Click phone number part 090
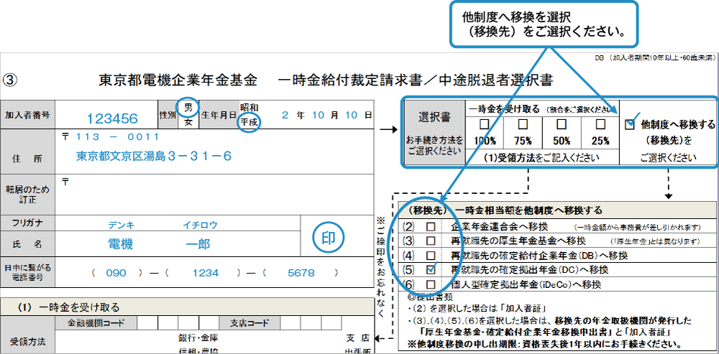Screen dimensions: 719x354 116,273
